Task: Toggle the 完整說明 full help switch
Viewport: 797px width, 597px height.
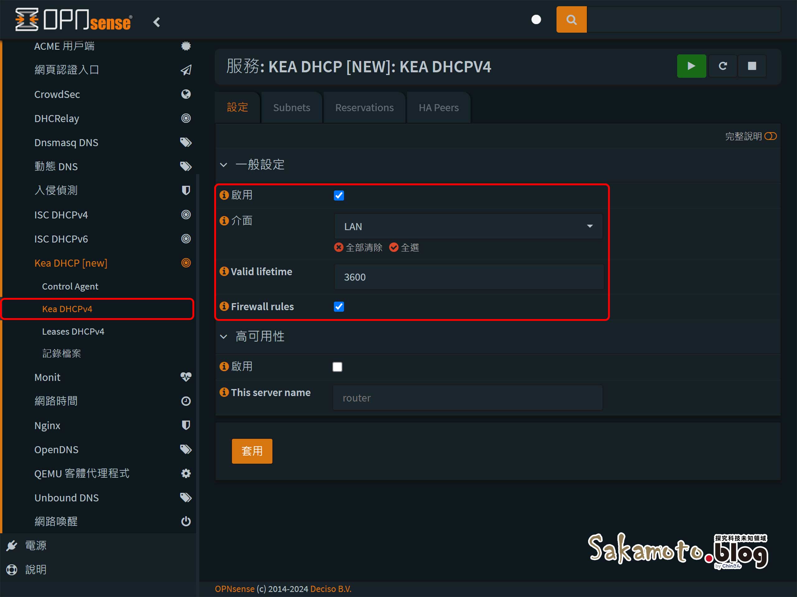Action: point(770,136)
